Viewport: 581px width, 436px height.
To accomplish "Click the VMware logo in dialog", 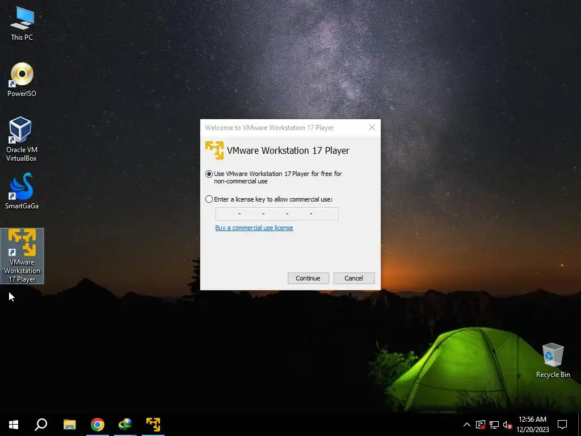I will click(x=214, y=150).
